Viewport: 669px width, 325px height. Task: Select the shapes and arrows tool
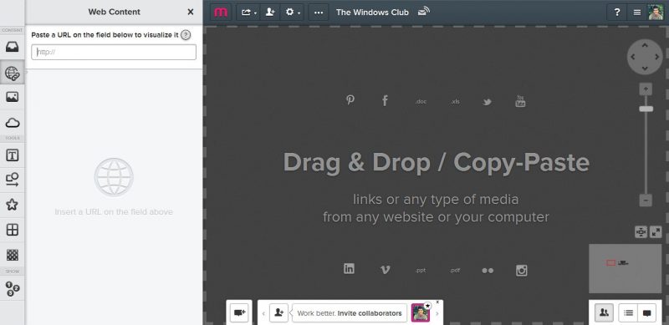[12, 180]
